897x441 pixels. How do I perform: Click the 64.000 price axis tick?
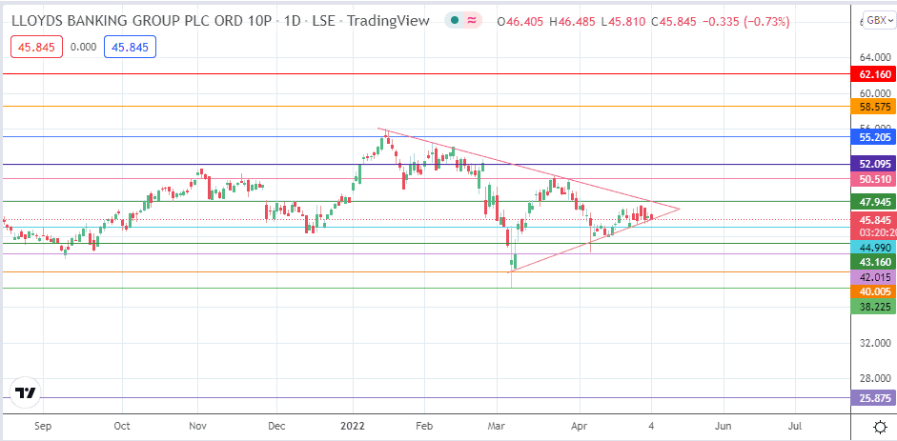click(x=876, y=58)
